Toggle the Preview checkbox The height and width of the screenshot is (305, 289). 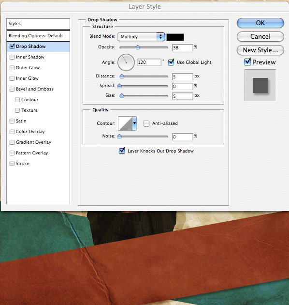click(x=247, y=62)
